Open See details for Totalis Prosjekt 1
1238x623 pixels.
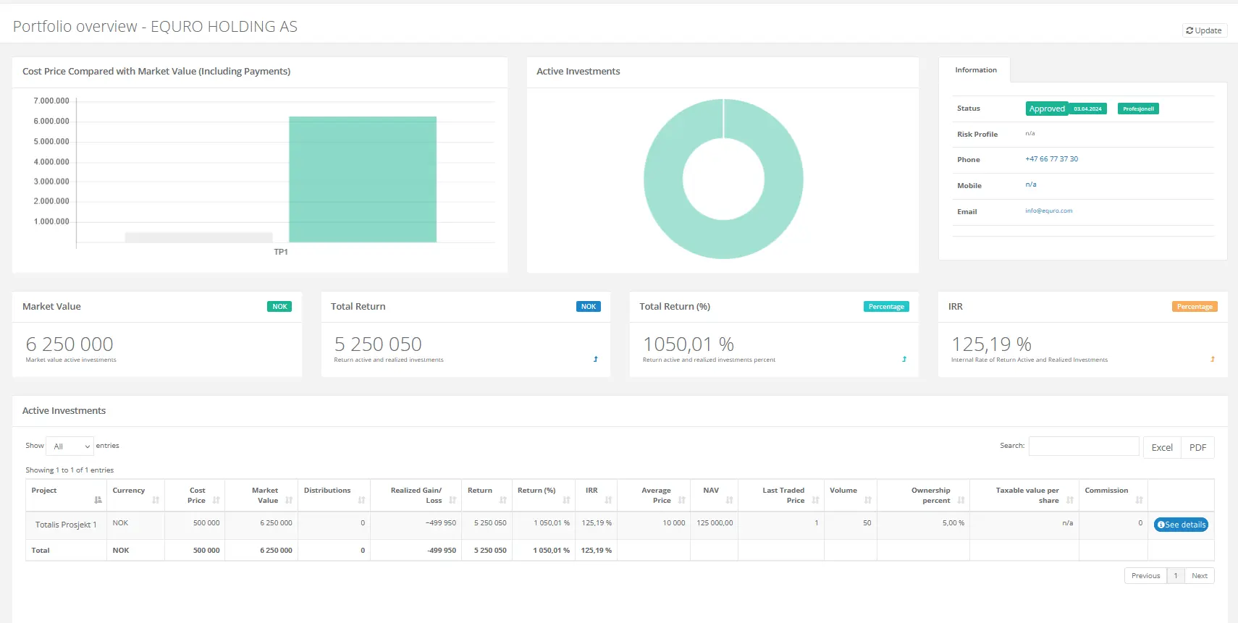(x=1181, y=525)
